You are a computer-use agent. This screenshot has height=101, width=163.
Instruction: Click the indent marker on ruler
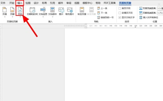(x=86, y=26)
